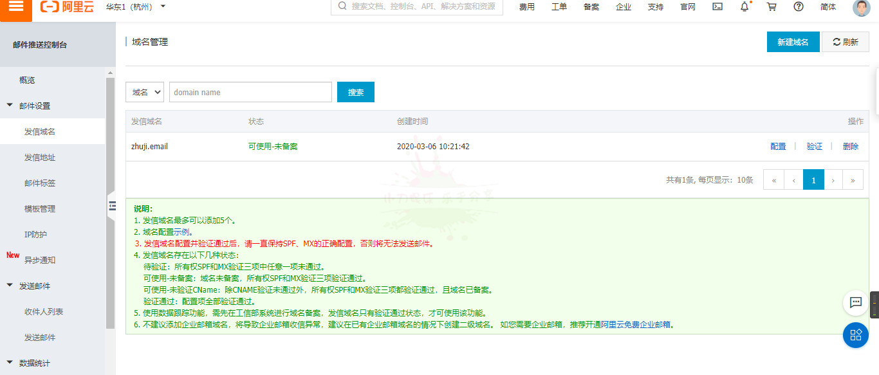
Task: Open the shopping cart
Action: (772, 6)
